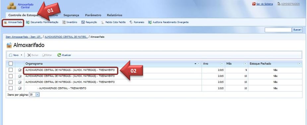Click the Ano column header
The width and height of the screenshot is (307, 125).
(206, 64)
